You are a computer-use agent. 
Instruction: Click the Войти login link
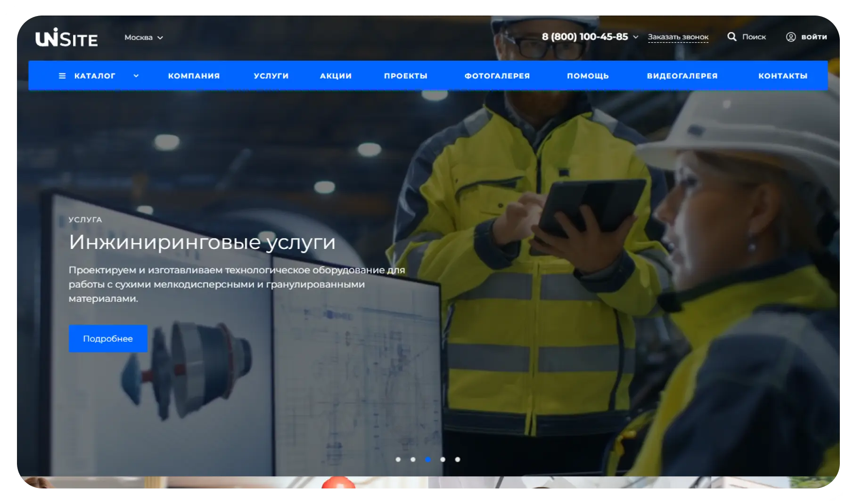coord(813,37)
